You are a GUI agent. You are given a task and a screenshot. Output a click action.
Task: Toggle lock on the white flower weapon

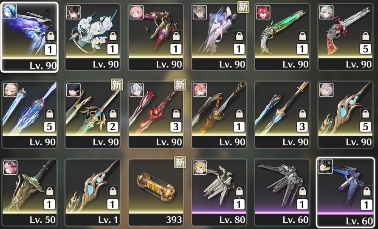click(x=113, y=36)
